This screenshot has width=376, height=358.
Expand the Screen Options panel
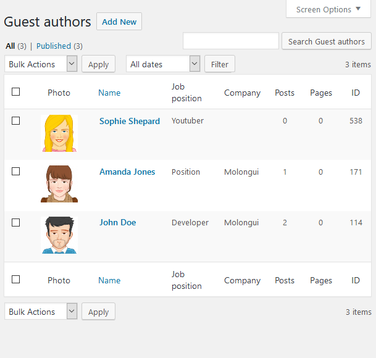click(328, 9)
